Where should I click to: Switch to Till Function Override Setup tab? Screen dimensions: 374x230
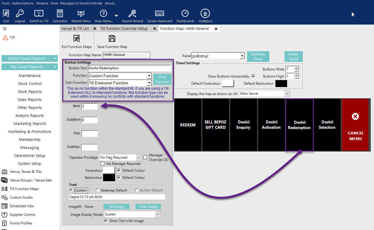[x=124, y=29]
